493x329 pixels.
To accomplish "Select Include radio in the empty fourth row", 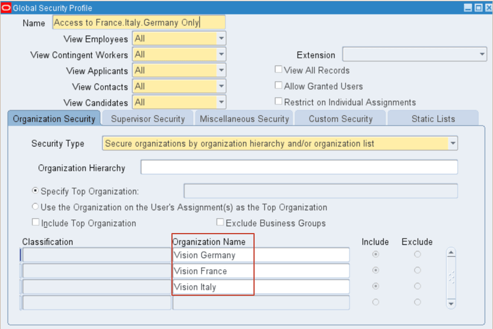I will [x=375, y=302].
